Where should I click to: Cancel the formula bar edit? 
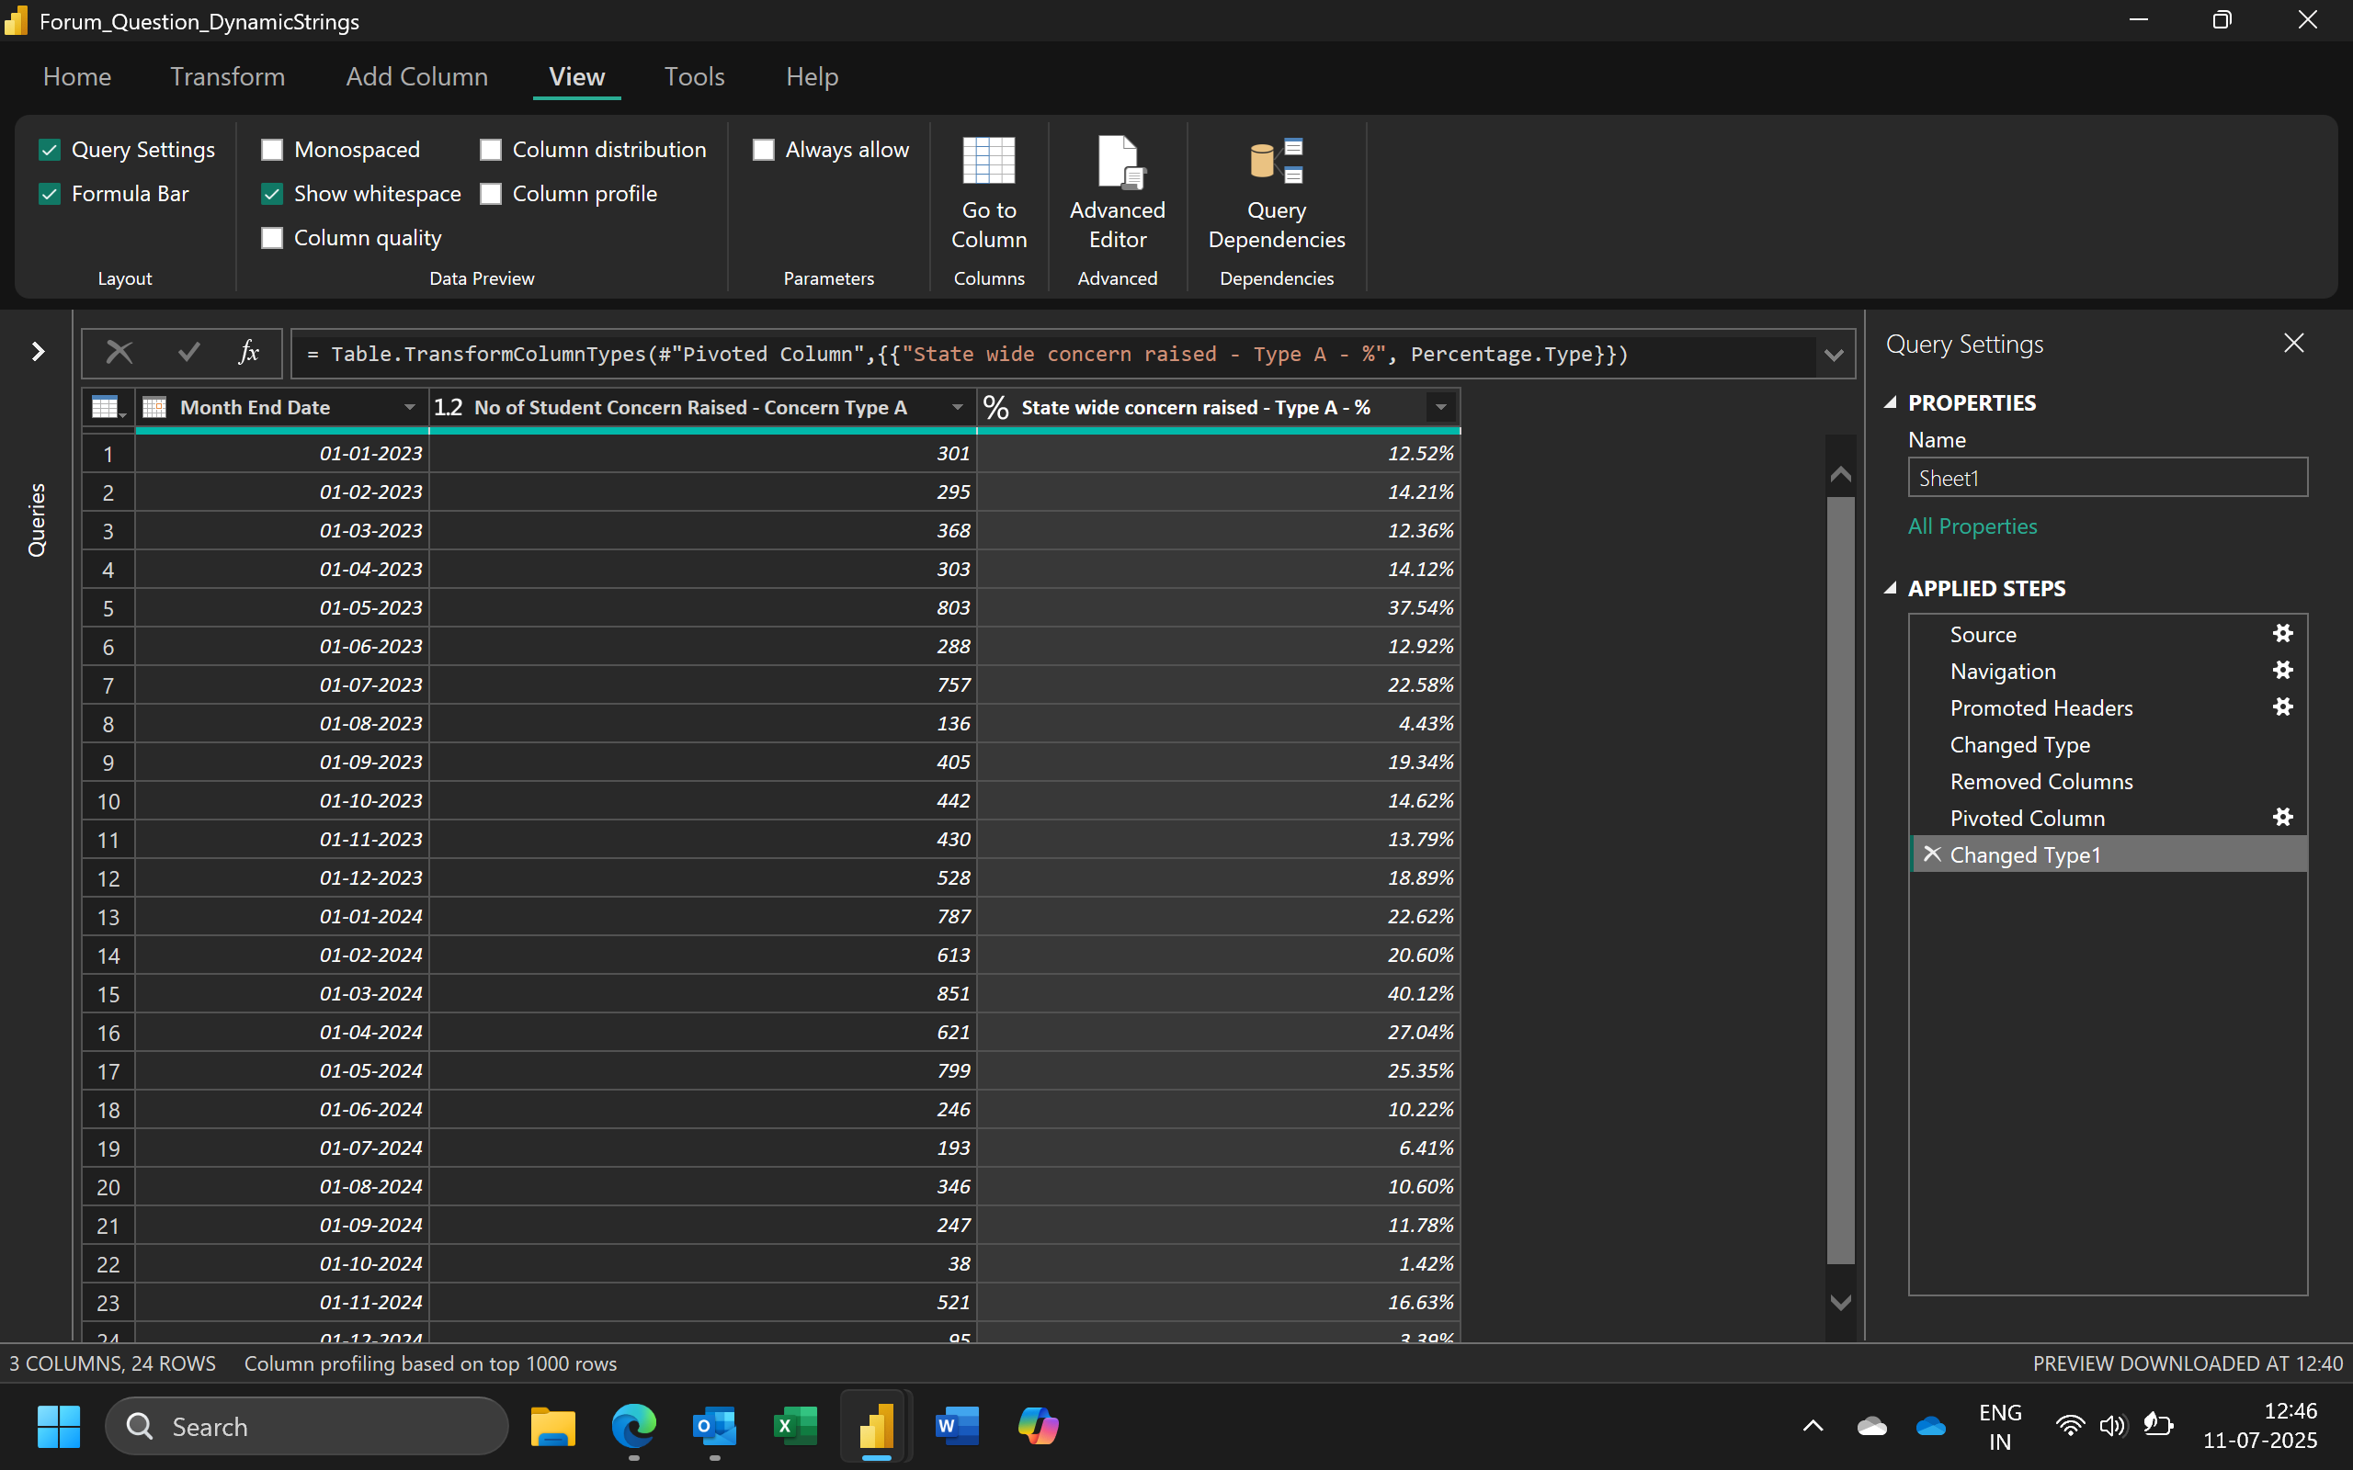click(119, 352)
